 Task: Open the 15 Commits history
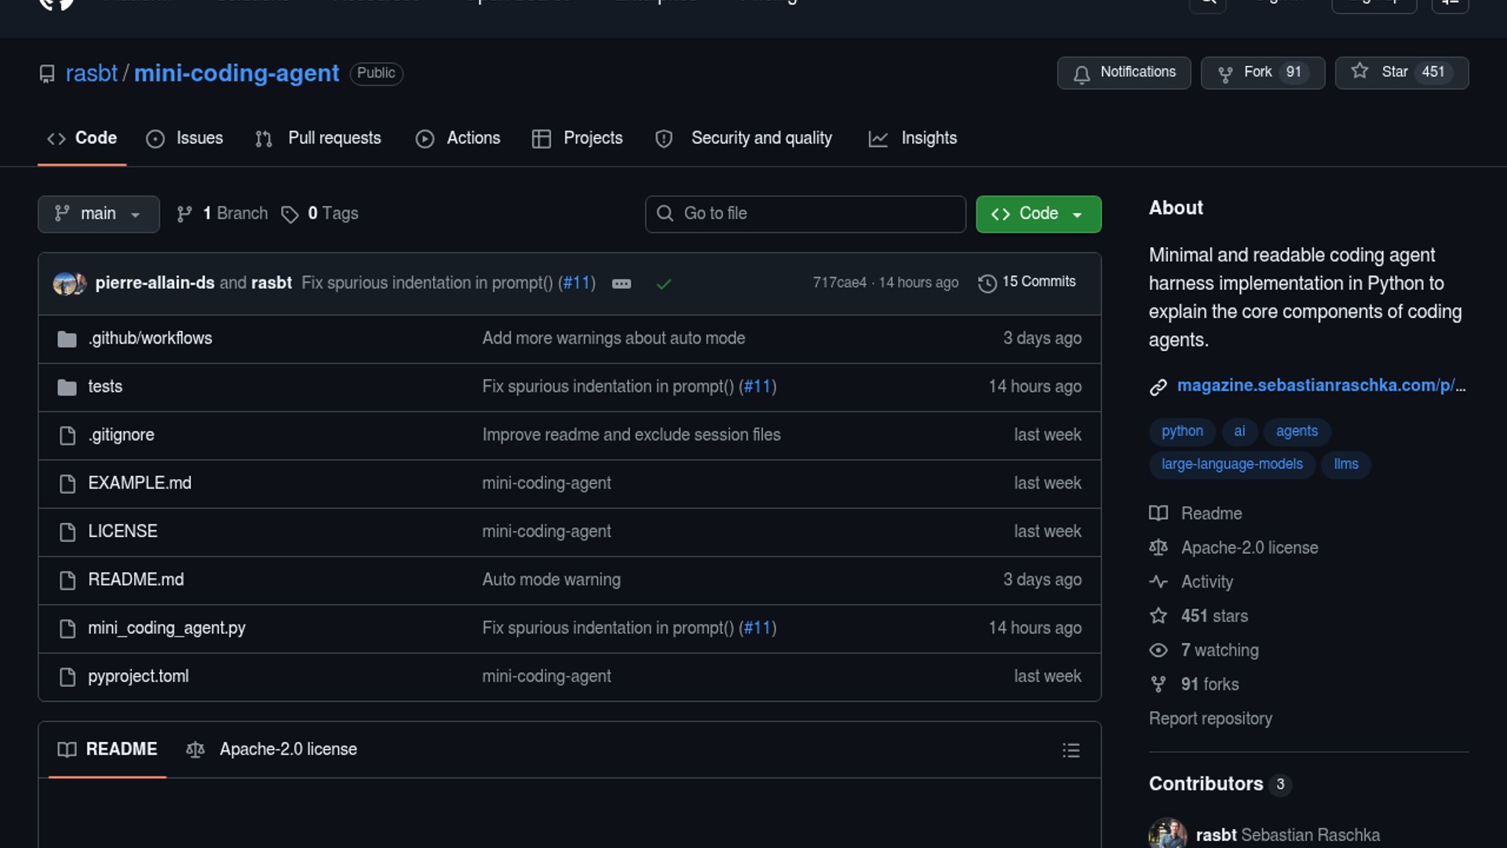point(1027,282)
